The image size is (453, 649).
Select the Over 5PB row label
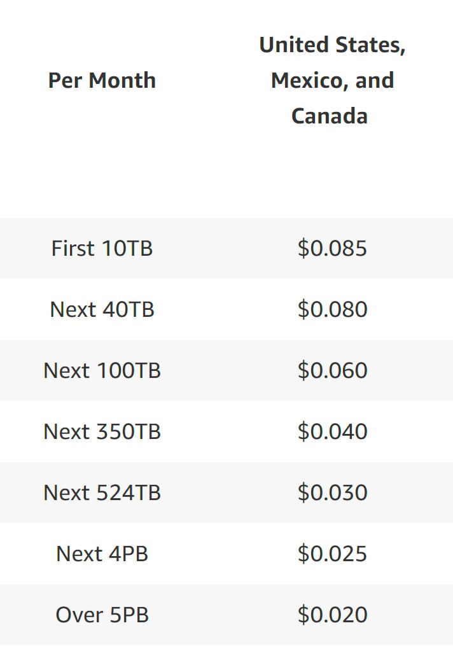point(102,615)
